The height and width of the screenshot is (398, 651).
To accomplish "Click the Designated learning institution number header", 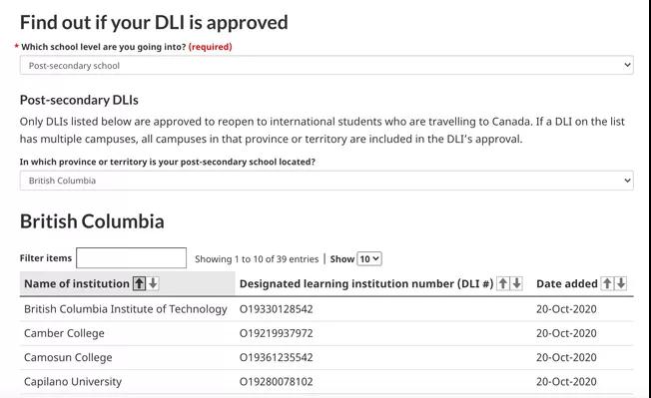I will [x=366, y=283].
